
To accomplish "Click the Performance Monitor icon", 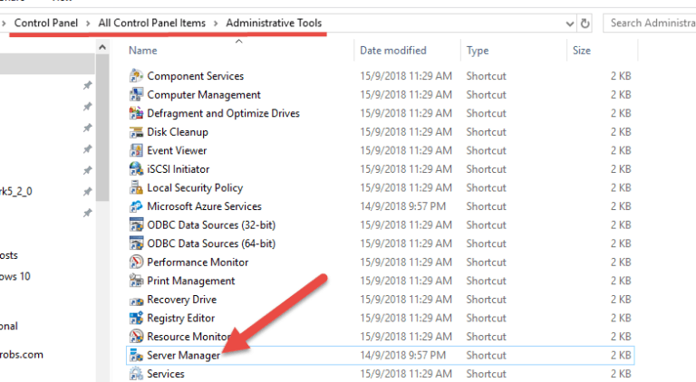I will click(136, 262).
